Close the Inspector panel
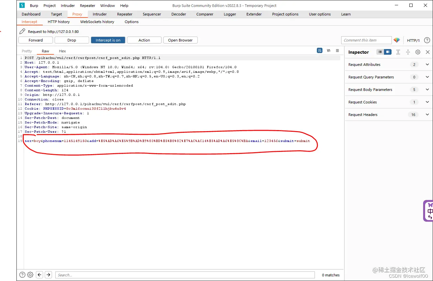This screenshot has width=433, height=281. pyautogui.click(x=428, y=52)
